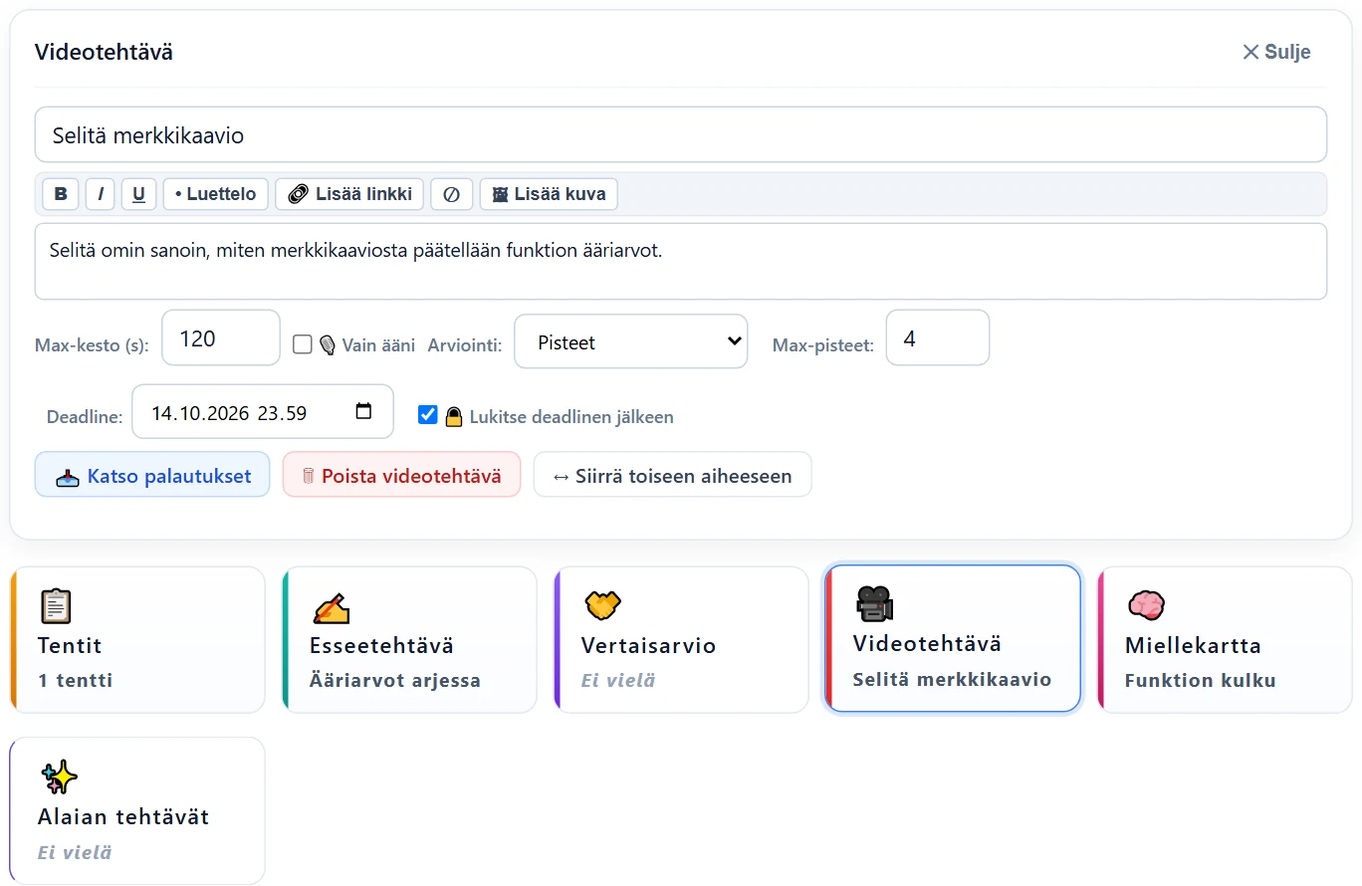Open the calendar picker in Deadline field
This screenshot has height=886, width=1362.
(x=363, y=411)
